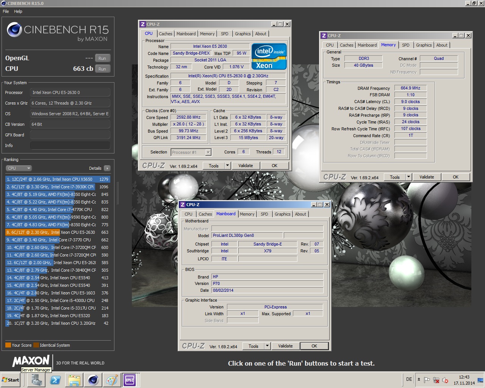Image resolution: width=485 pixels, height=388 pixels.
Task: Click Validate in CPU window
Action: 246,166
